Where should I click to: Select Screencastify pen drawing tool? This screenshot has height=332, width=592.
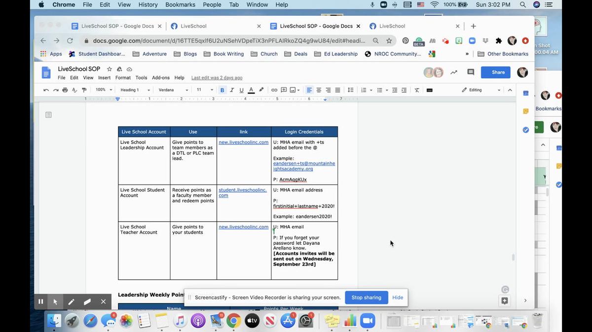click(72, 301)
